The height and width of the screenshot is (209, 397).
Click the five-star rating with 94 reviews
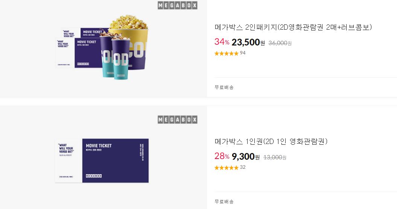pos(227,53)
